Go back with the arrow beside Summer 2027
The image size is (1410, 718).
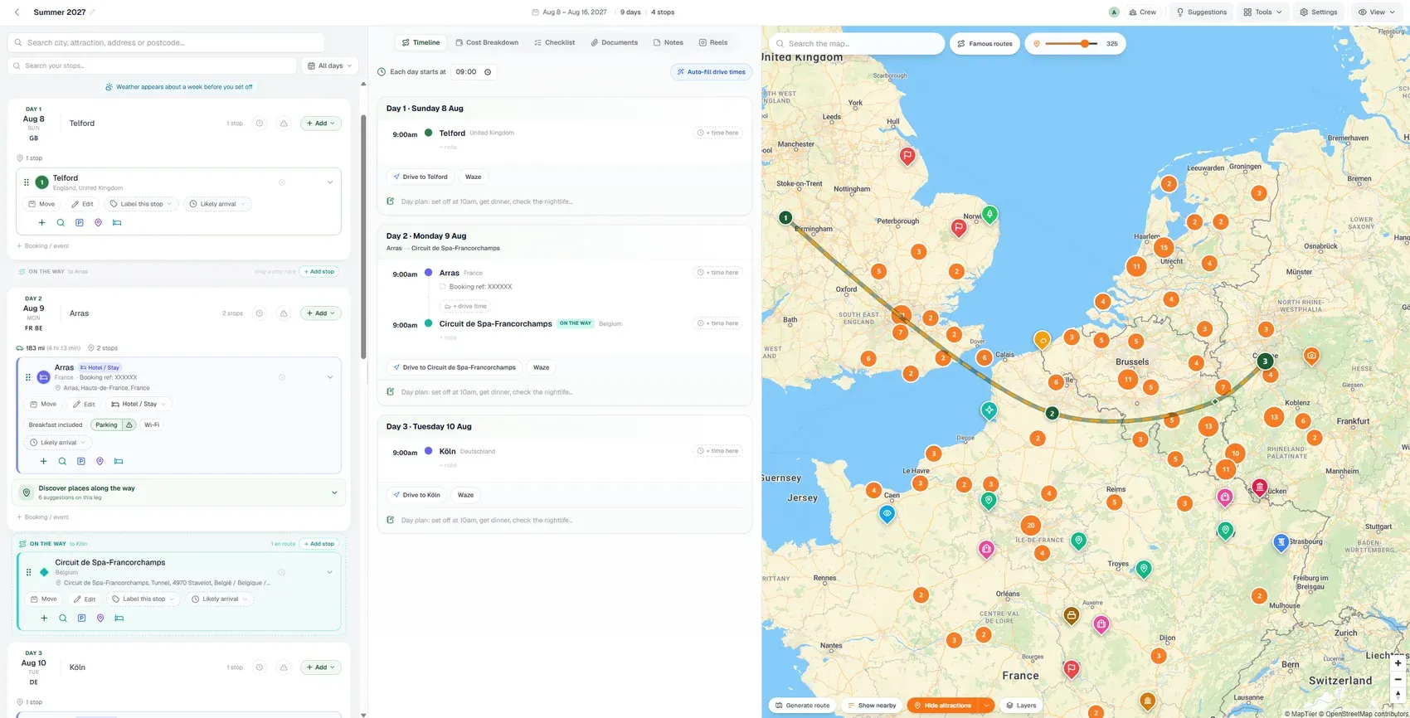17,12
